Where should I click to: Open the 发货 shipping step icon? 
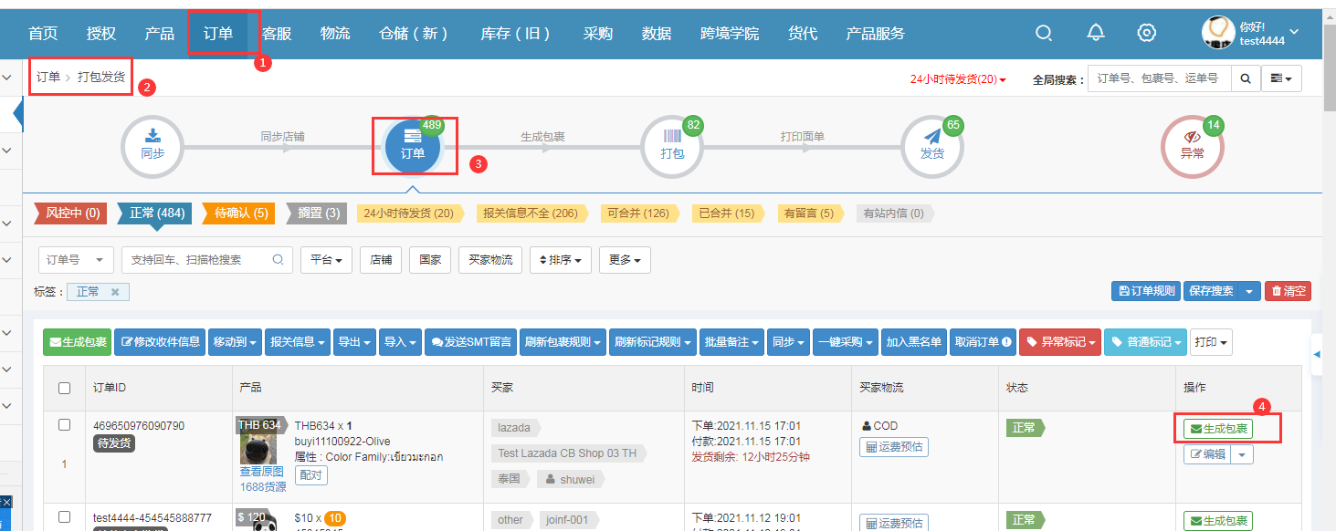coord(931,147)
